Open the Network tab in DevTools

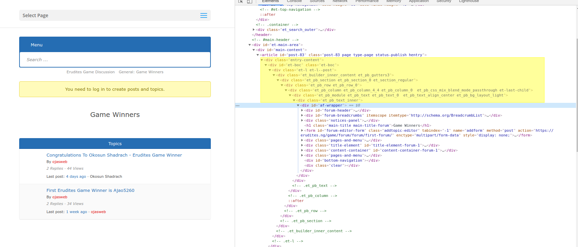coord(340,1)
